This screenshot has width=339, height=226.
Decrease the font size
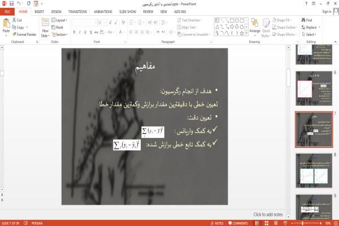[x=116, y=23]
